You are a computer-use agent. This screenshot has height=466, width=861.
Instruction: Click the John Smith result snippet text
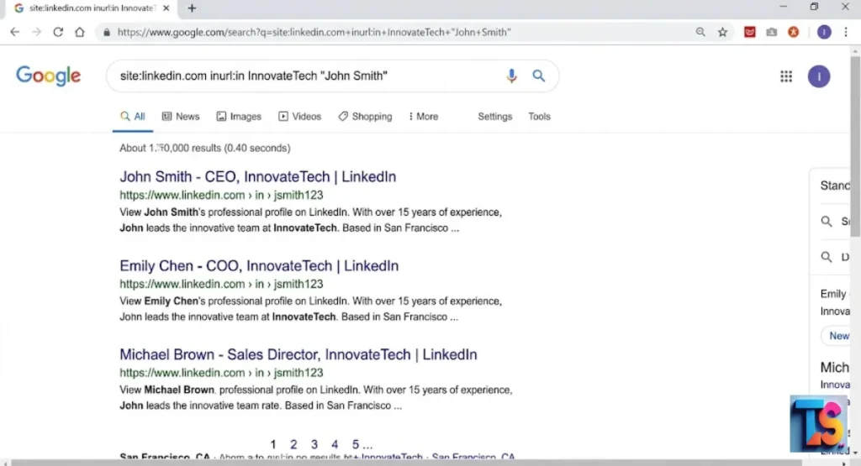click(311, 220)
